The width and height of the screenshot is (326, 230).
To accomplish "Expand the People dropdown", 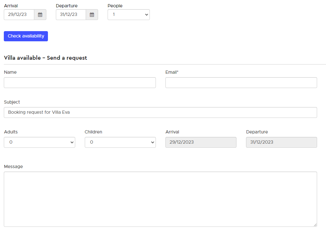I will click(129, 15).
